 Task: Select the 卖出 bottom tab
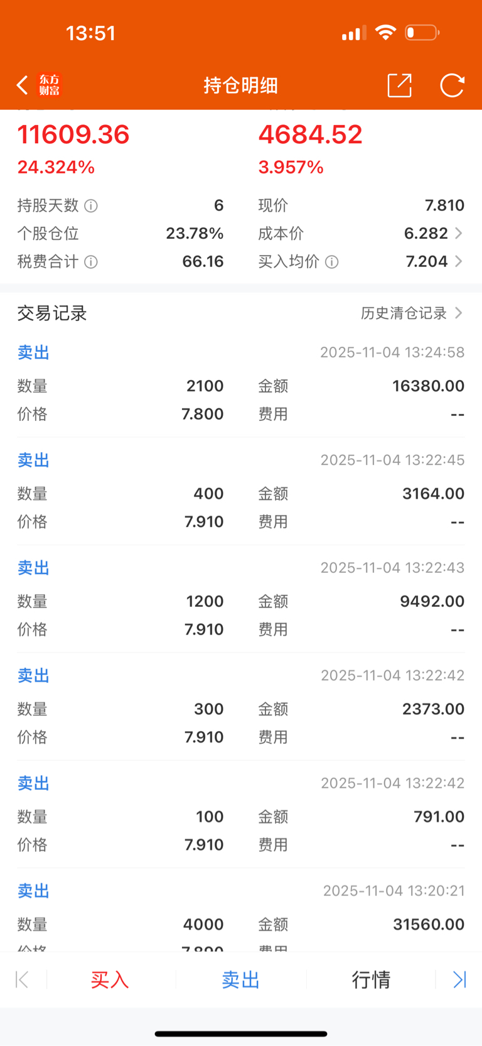click(x=240, y=979)
